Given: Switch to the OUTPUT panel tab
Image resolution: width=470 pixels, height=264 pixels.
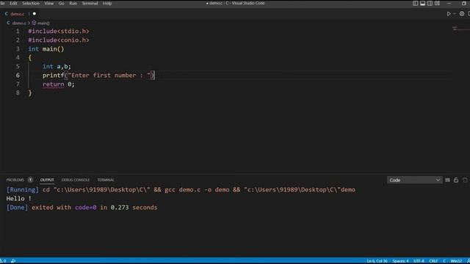Looking at the screenshot, I should (x=47, y=180).
